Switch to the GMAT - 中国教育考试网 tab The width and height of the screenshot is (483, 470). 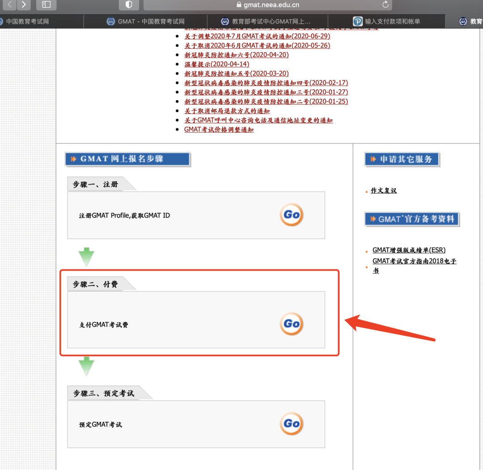tap(145, 21)
